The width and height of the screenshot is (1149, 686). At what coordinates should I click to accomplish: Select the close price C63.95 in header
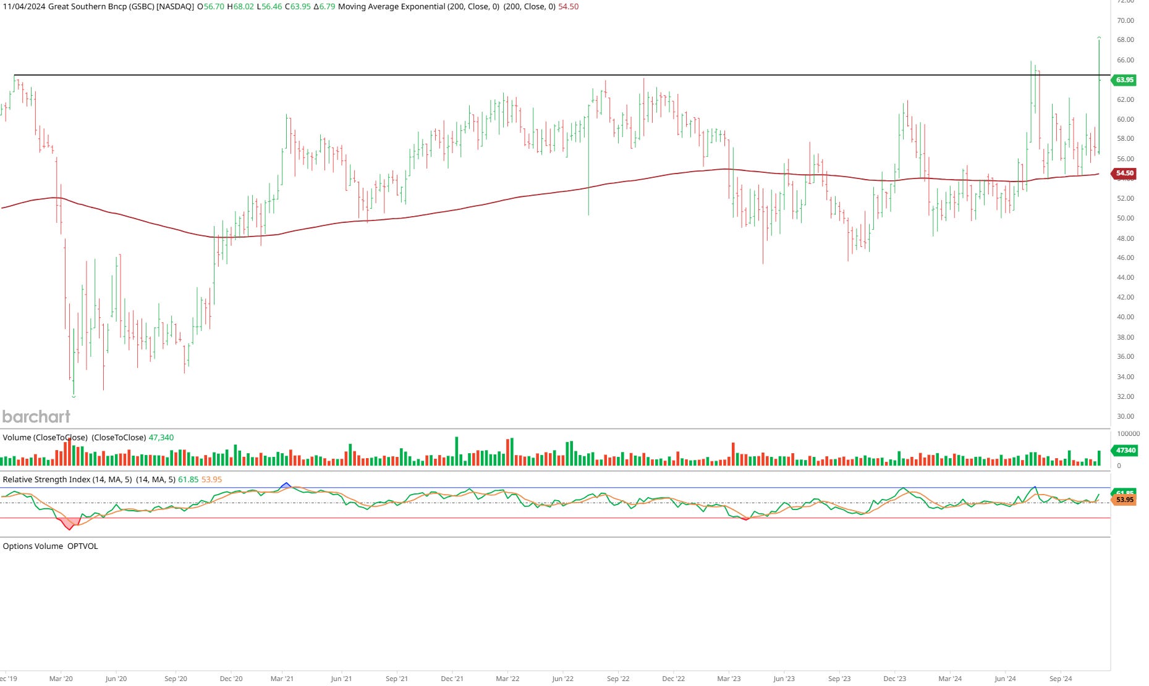(x=298, y=7)
